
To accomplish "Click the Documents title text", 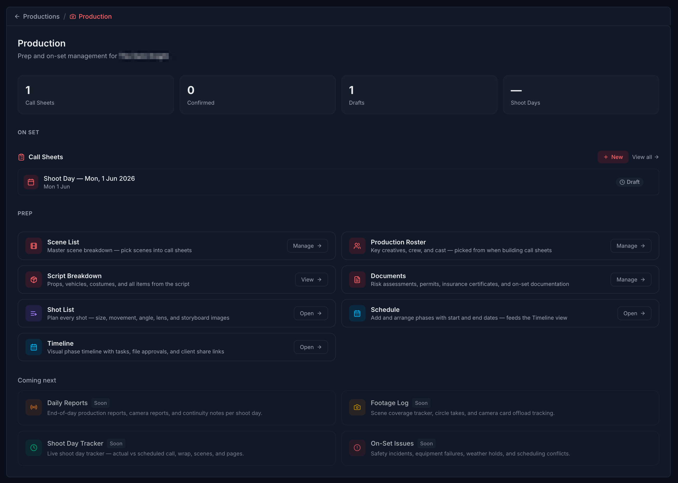I will click(388, 276).
